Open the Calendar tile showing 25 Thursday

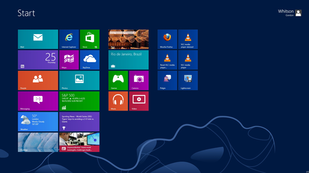(38, 60)
